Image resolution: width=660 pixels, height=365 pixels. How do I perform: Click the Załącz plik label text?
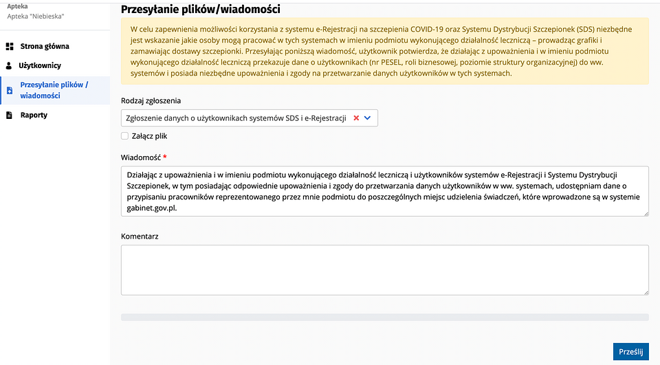tap(149, 136)
